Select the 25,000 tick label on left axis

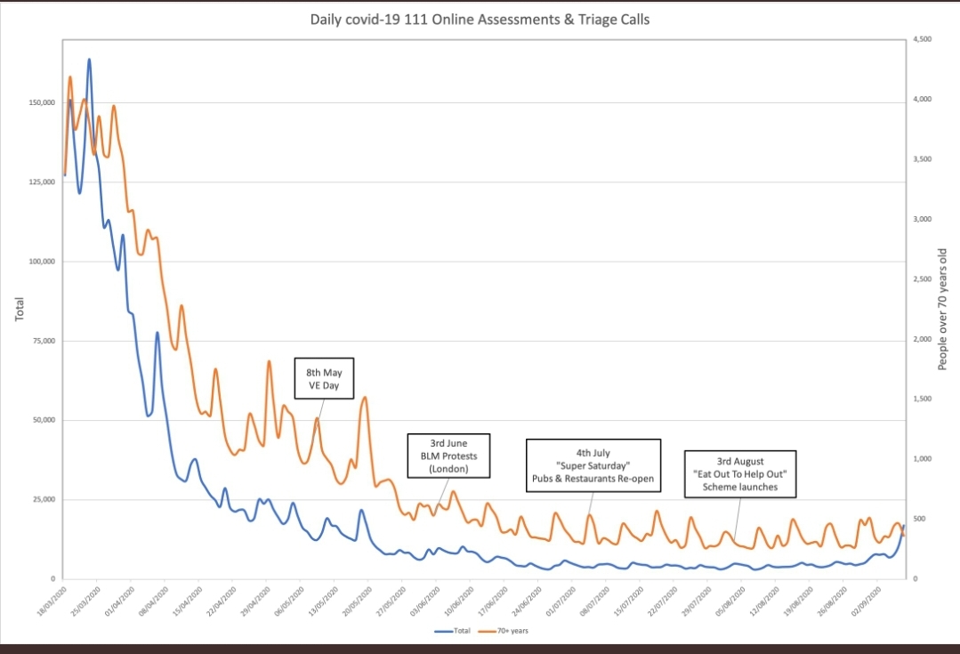click(x=41, y=499)
